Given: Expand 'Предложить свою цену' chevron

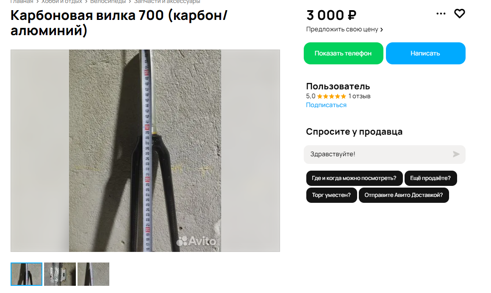Looking at the screenshot, I should [381, 30].
